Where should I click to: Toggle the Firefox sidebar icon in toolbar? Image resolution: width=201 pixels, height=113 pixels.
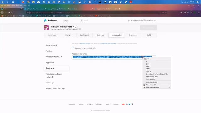click(x=185, y=13)
